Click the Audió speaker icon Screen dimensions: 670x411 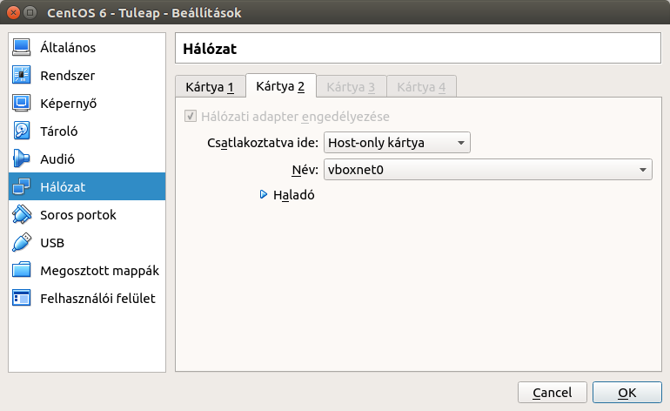22,158
